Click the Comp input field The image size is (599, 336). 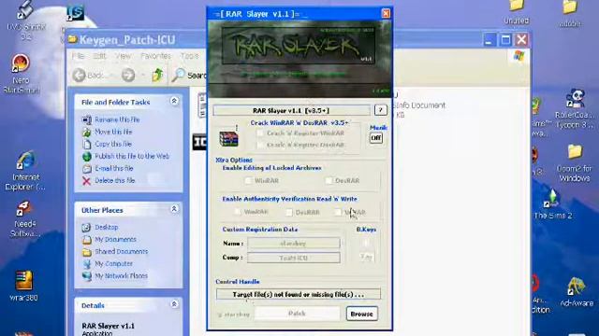coord(293,258)
